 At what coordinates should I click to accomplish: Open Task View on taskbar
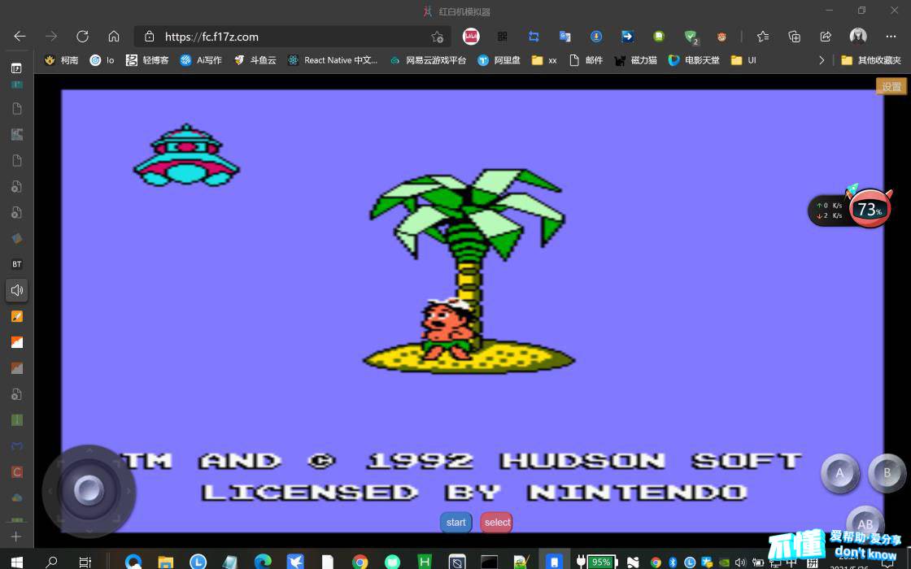[x=85, y=562]
